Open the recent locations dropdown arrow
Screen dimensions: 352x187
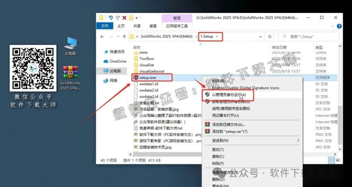(x=118, y=37)
